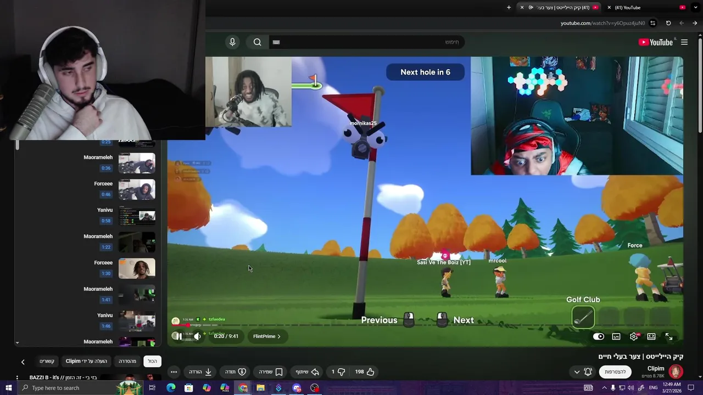The image size is (703, 395).
Task: Go to YouTube home via logo
Action: click(x=655, y=42)
